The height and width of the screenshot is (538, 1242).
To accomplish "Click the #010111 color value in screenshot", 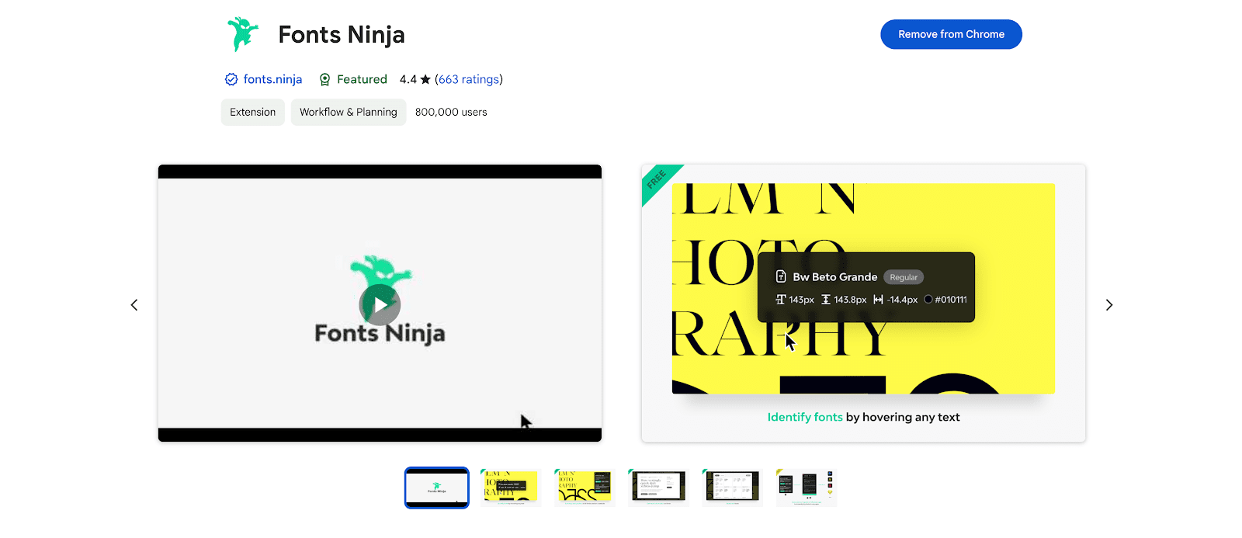I will (951, 300).
